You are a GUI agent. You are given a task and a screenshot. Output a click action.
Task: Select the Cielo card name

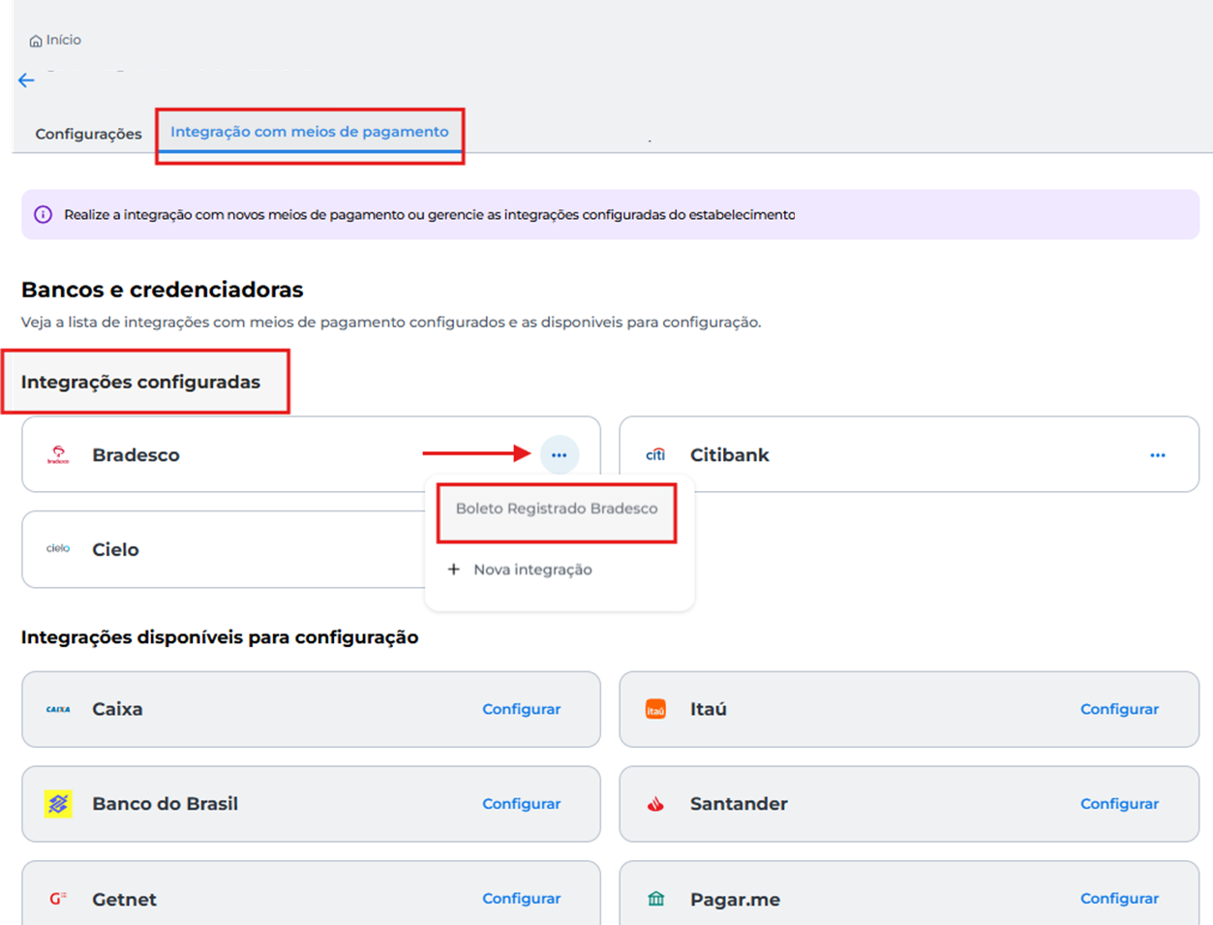coord(115,549)
